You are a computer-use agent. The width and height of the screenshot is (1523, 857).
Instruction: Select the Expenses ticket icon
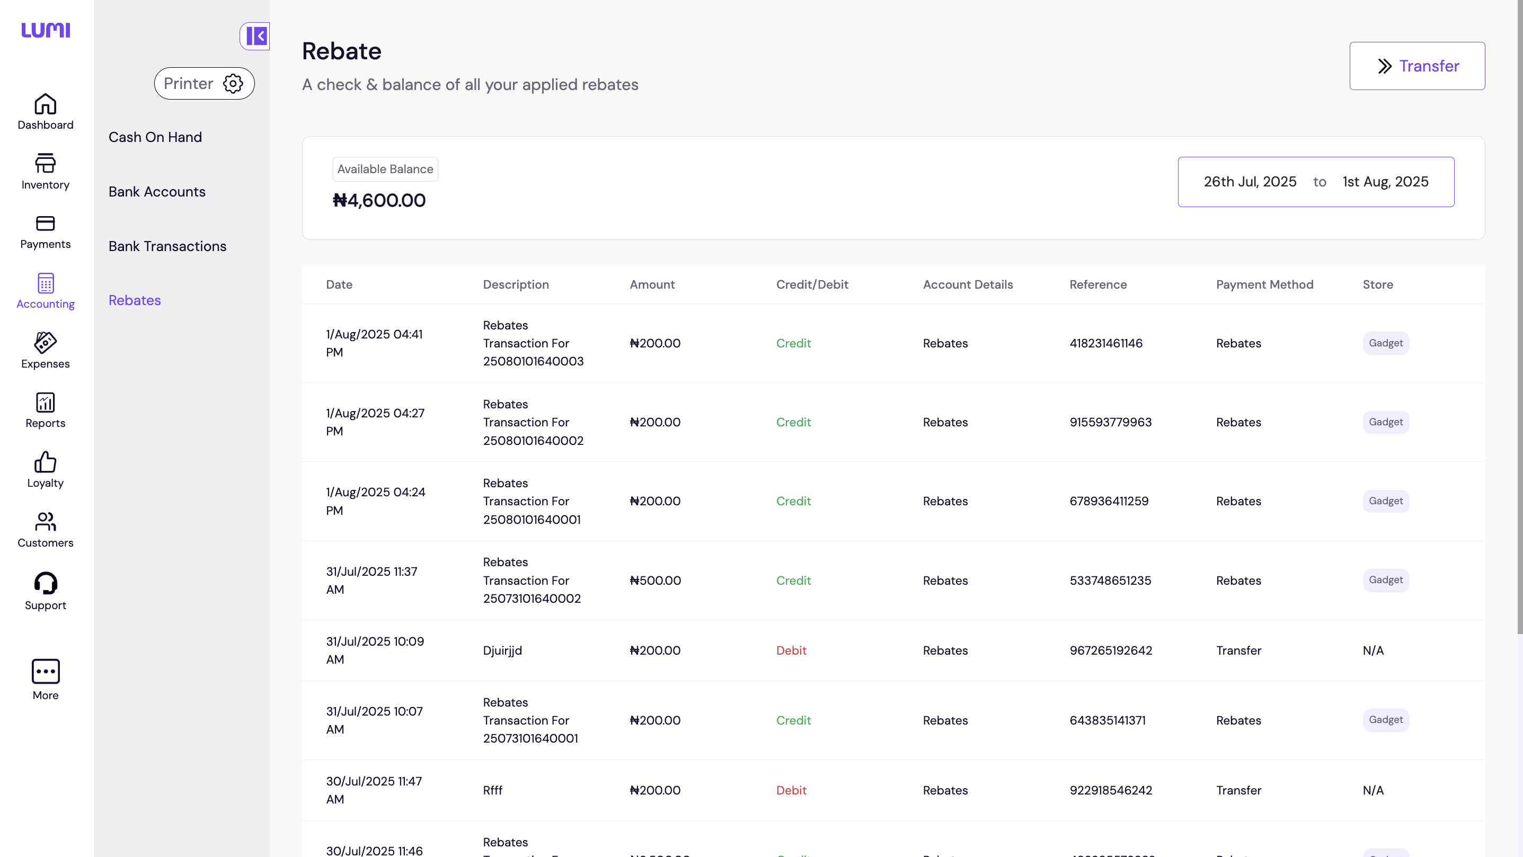tap(45, 343)
